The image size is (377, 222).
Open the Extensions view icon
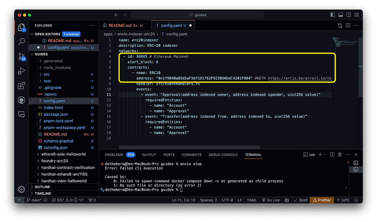(x=21, y=86)
